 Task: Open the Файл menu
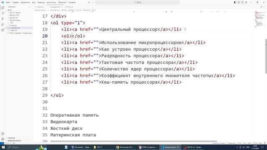(8, 2)
